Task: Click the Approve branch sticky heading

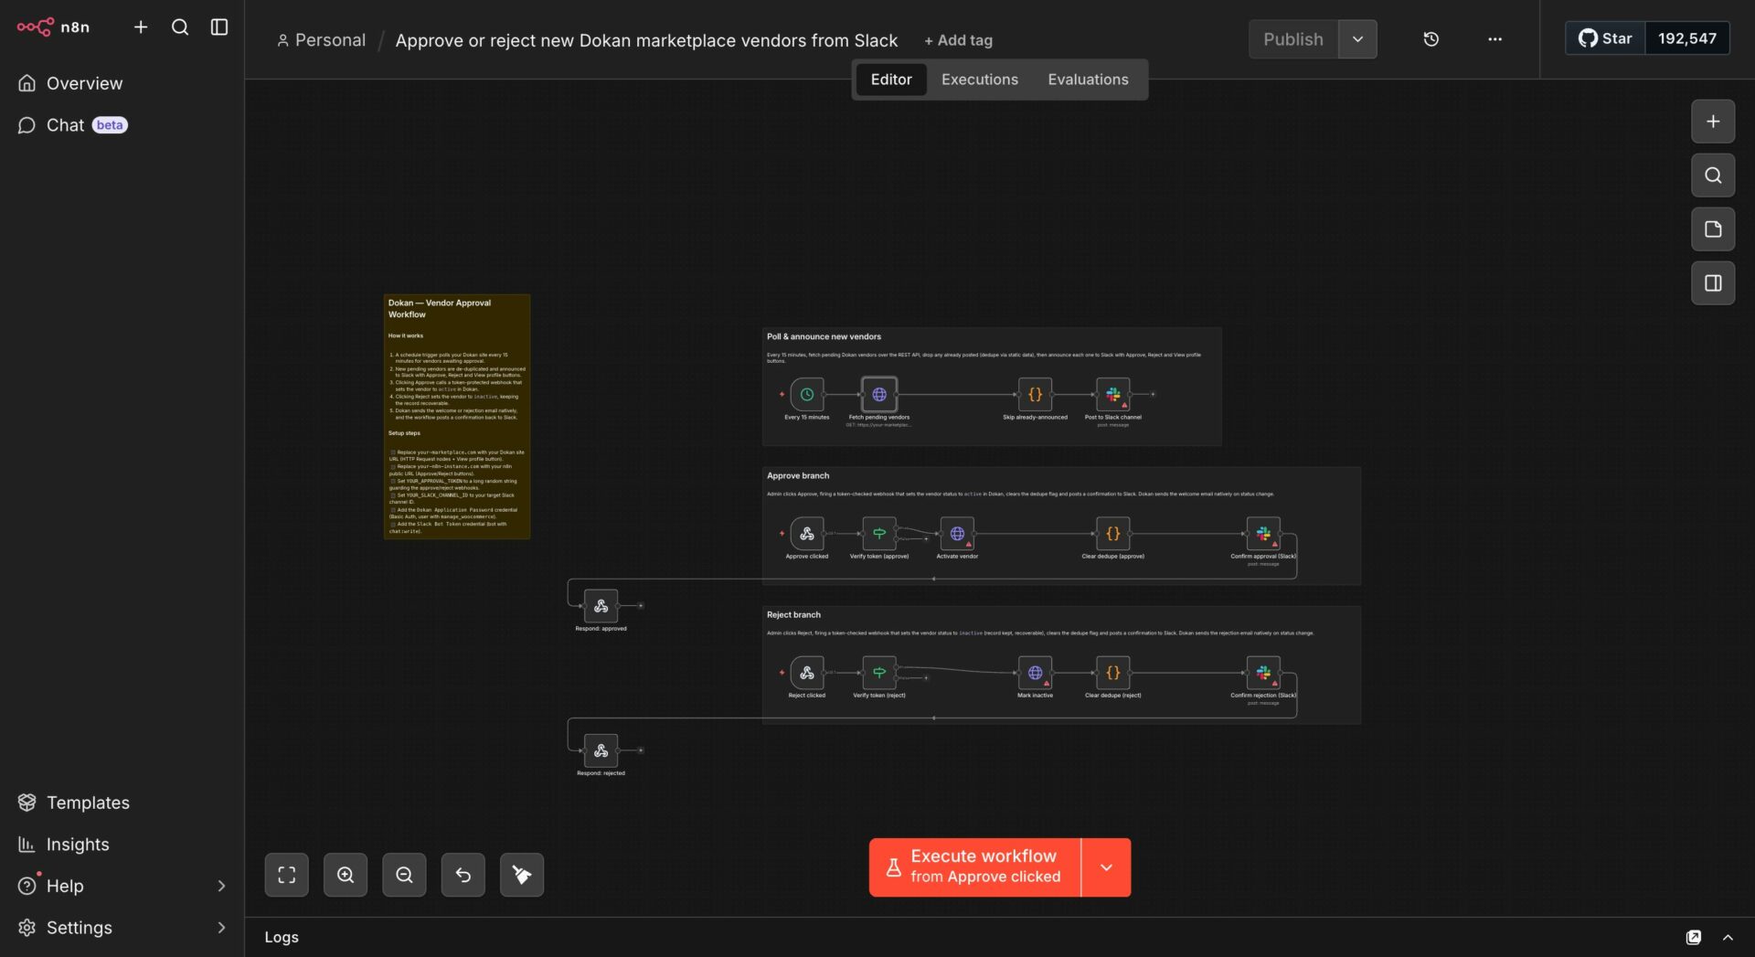Action: coord(798,475)
